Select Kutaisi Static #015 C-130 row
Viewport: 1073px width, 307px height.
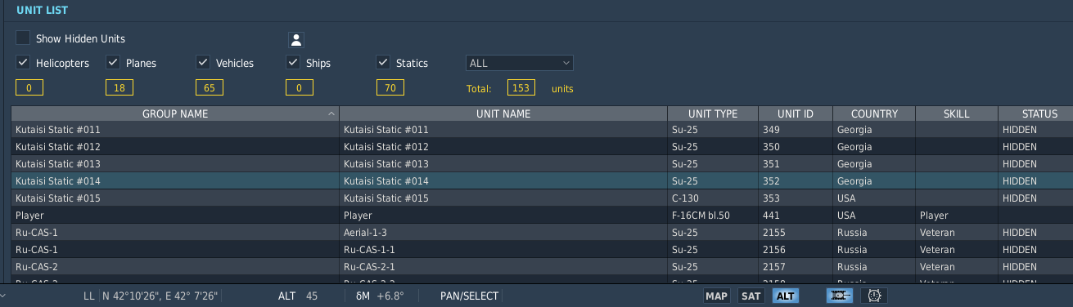[x=542, y=198]
